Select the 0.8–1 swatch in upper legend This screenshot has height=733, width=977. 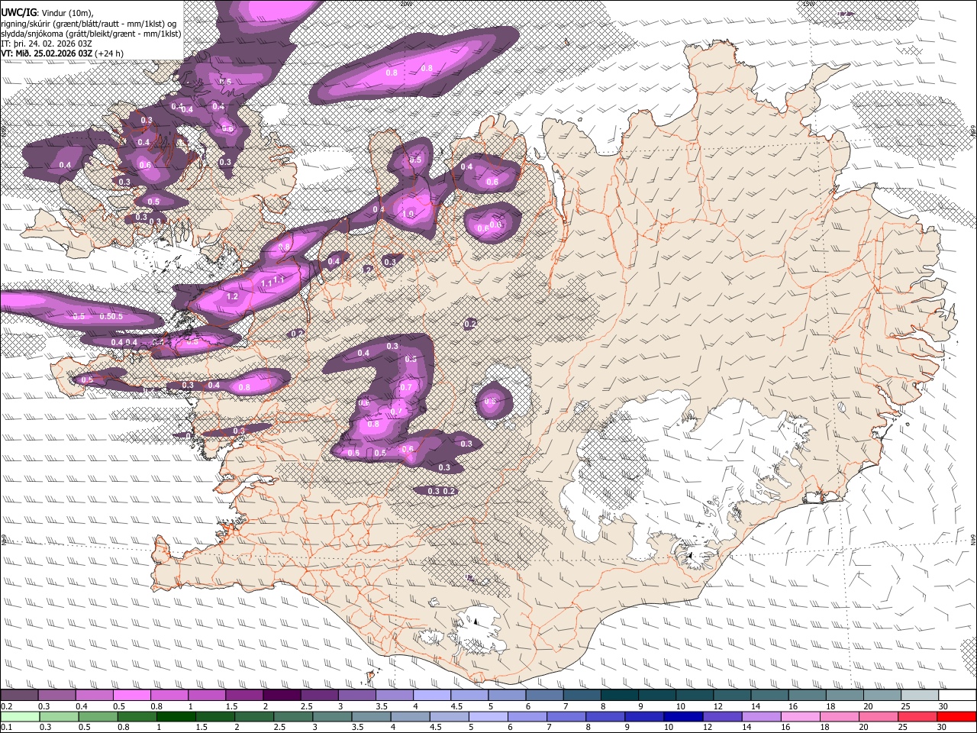(x=169, y=695)
